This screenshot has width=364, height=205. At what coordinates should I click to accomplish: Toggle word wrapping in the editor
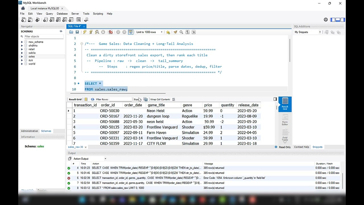coord(194,32)
